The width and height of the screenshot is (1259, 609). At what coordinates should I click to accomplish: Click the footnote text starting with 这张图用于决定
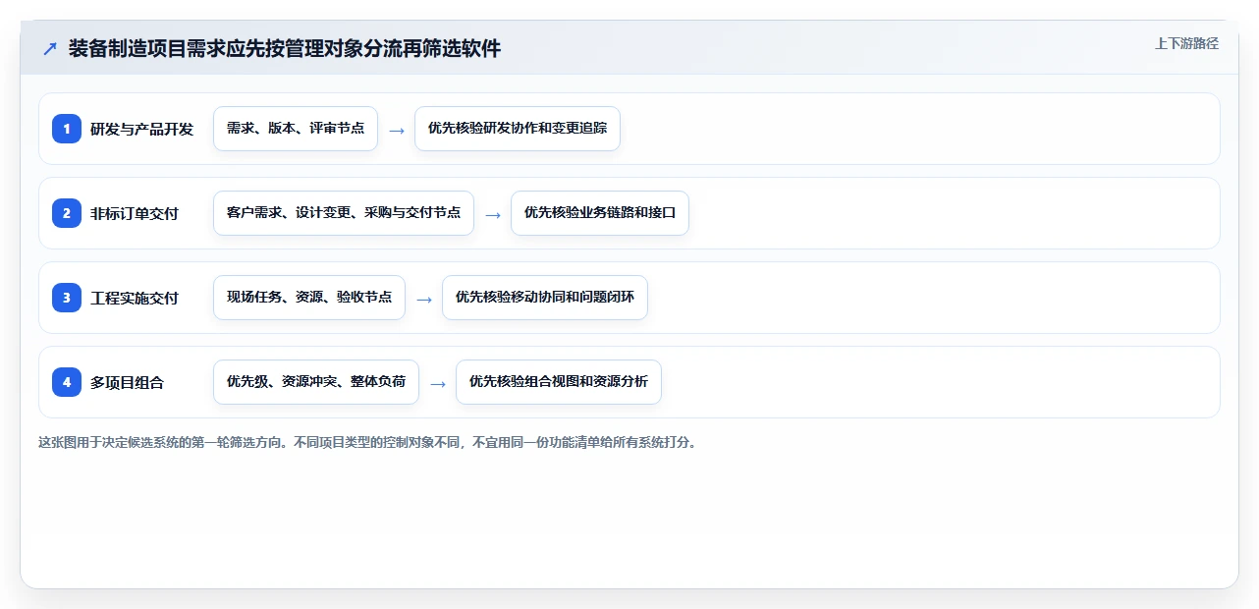pos(368,442)
